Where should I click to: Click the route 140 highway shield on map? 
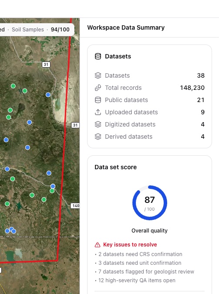(75, 206)
